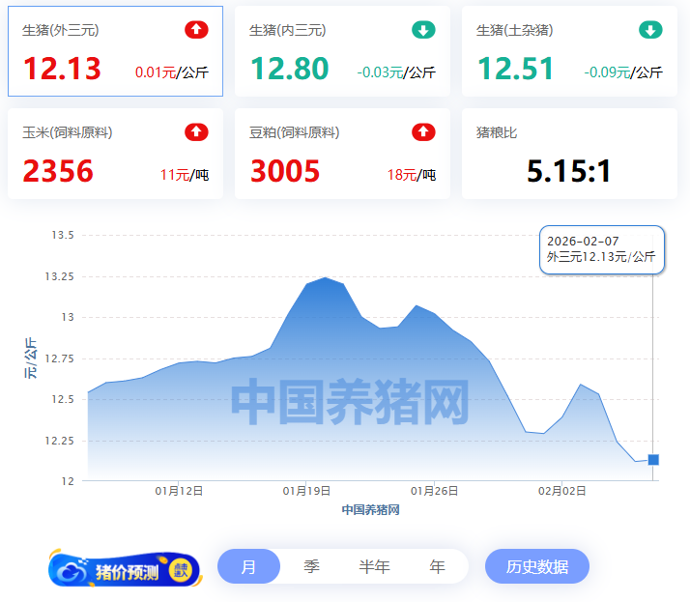Open 历史数据 historical data
The height and width of the screenshot is (602, 690).
tap(536, 566)
